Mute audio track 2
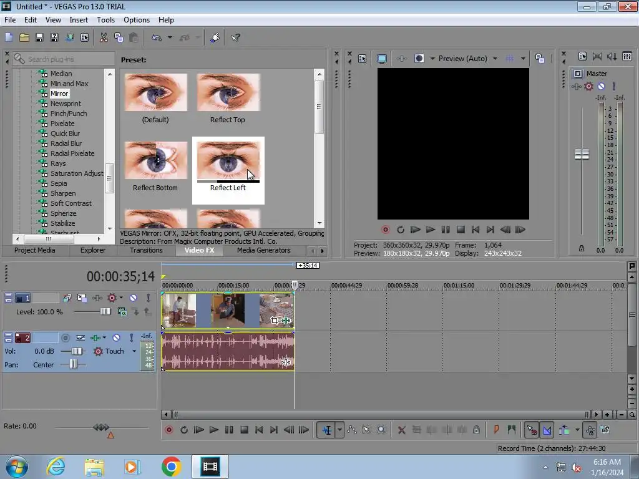 click(x=116, y=337)
